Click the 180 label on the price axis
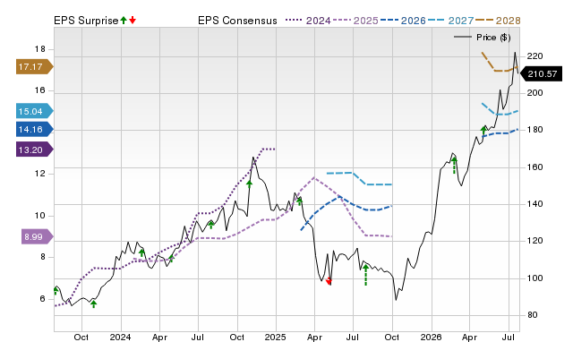 point(535,130)
